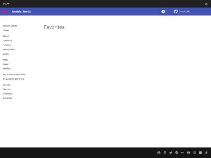Open the Twitter bird icon in footer

pyautogui.click(x=171, y=153)
